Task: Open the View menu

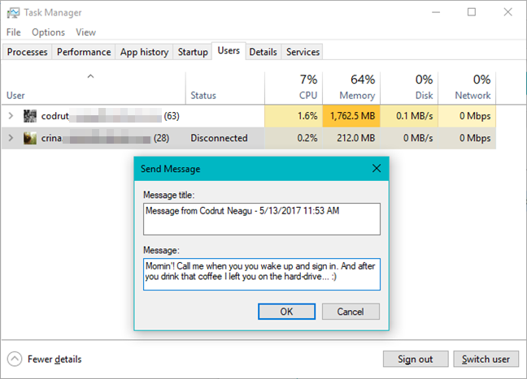Action: coord(85,32)
